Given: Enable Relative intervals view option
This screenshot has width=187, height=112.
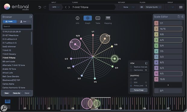Looking at the screenshot, I should 131,67.
